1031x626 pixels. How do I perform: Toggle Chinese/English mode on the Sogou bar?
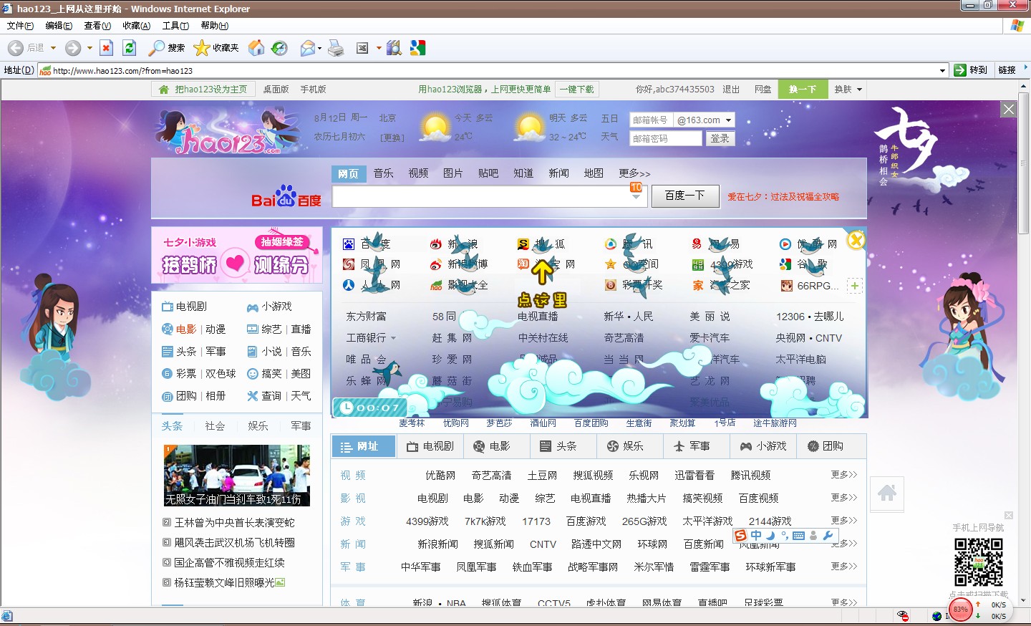tap(756, 536)
